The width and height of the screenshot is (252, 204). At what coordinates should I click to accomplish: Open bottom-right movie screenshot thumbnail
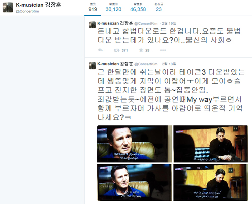(211, 182)
